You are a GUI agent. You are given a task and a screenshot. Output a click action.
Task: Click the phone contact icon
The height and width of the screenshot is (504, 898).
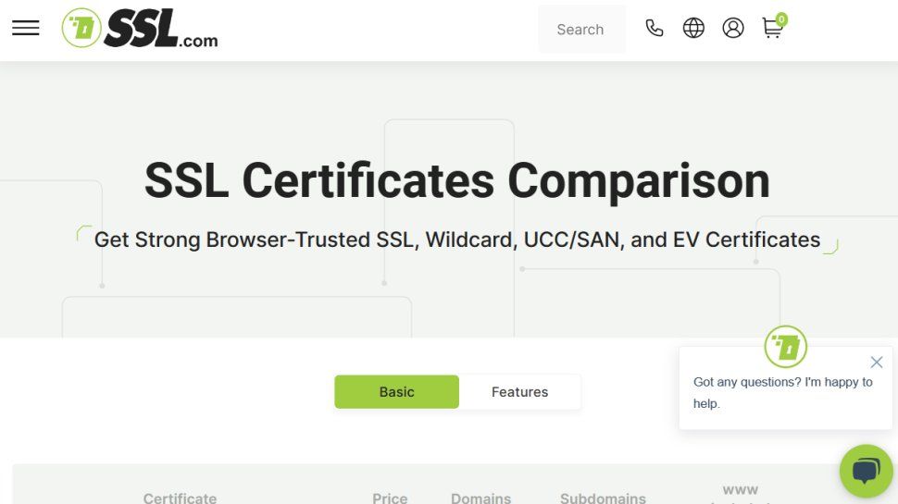coord(655,29)
